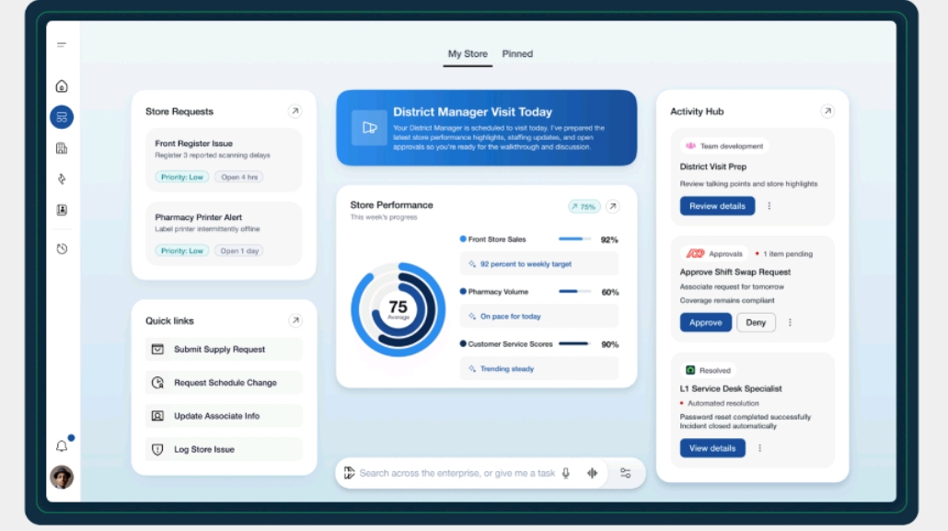This screenshot has width=948, height=531.
Task: Expand the Activity Hub panel arrow
Action: [x=827, y=111]
